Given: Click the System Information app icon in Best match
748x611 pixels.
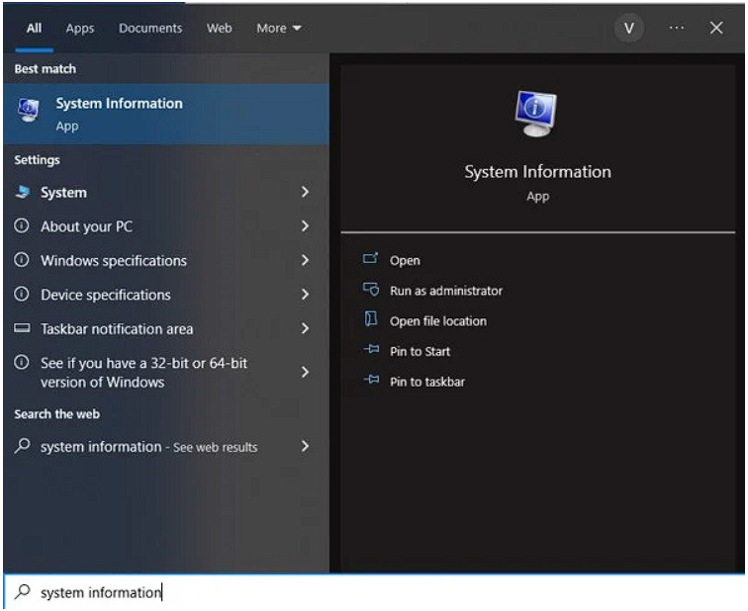Looking at the screenshot, I should [29, 113].
